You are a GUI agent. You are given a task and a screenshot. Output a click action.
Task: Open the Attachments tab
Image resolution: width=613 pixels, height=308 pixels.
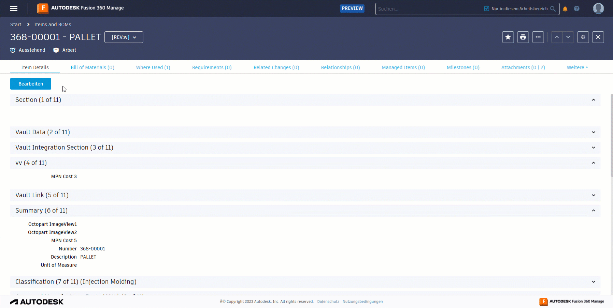[x=523, y=67]
